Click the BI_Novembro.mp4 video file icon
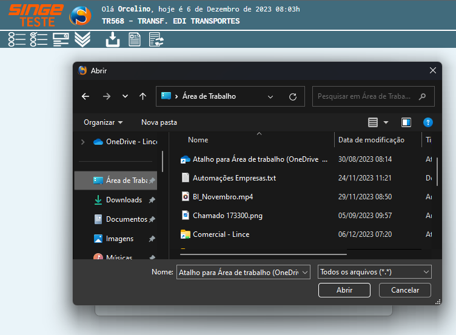 (x=186, y=196)
